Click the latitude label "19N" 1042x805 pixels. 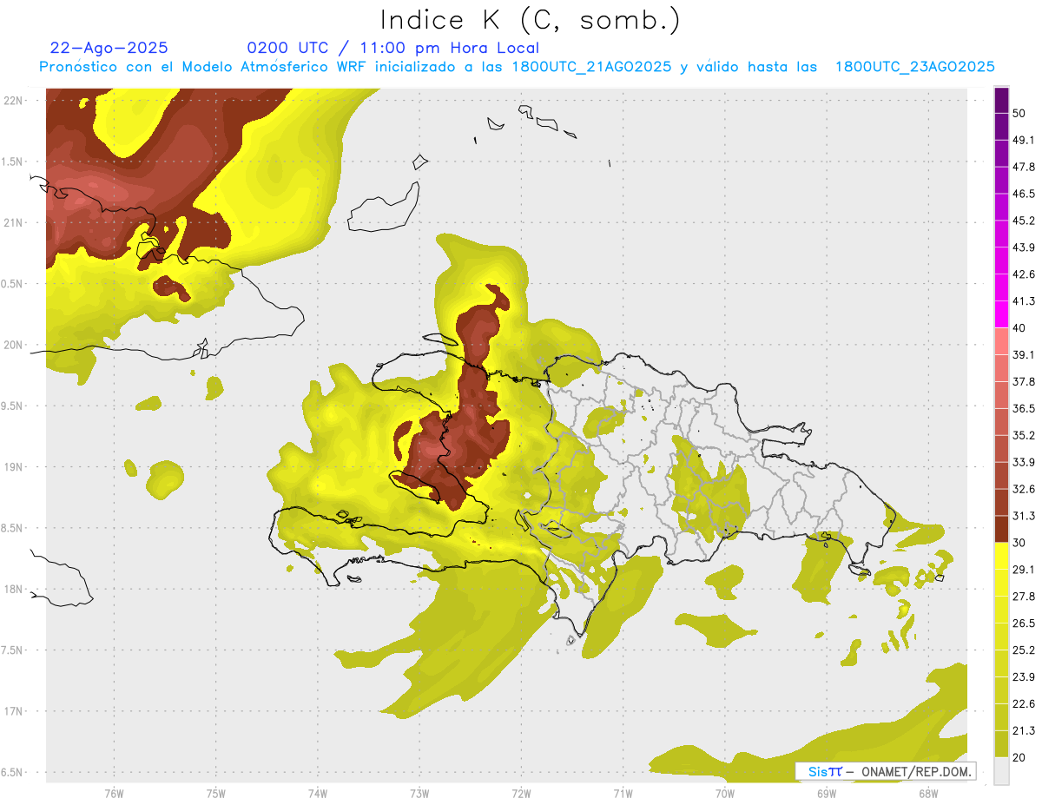[14, 467]
